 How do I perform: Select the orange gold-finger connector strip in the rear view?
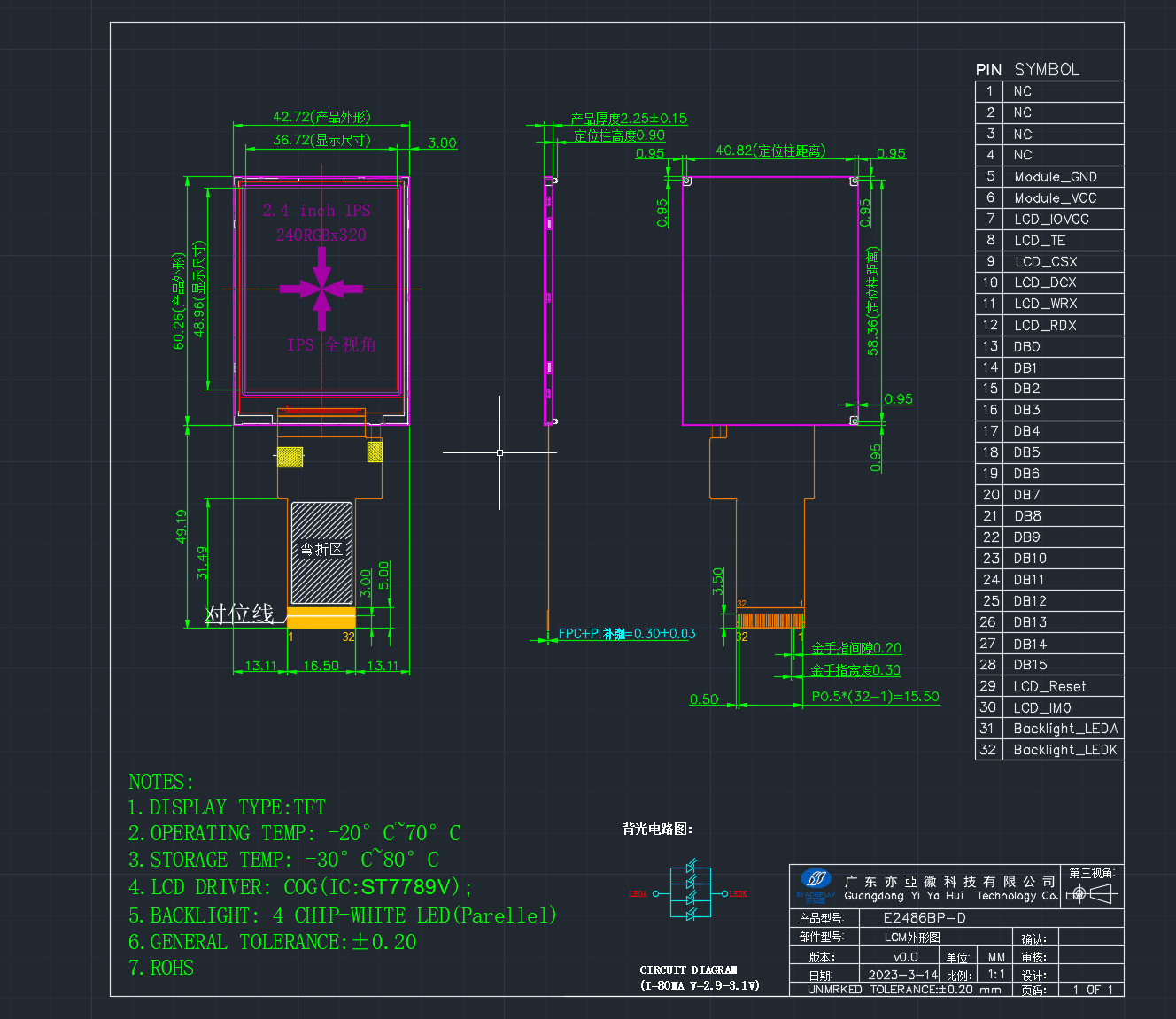[770, 620]
